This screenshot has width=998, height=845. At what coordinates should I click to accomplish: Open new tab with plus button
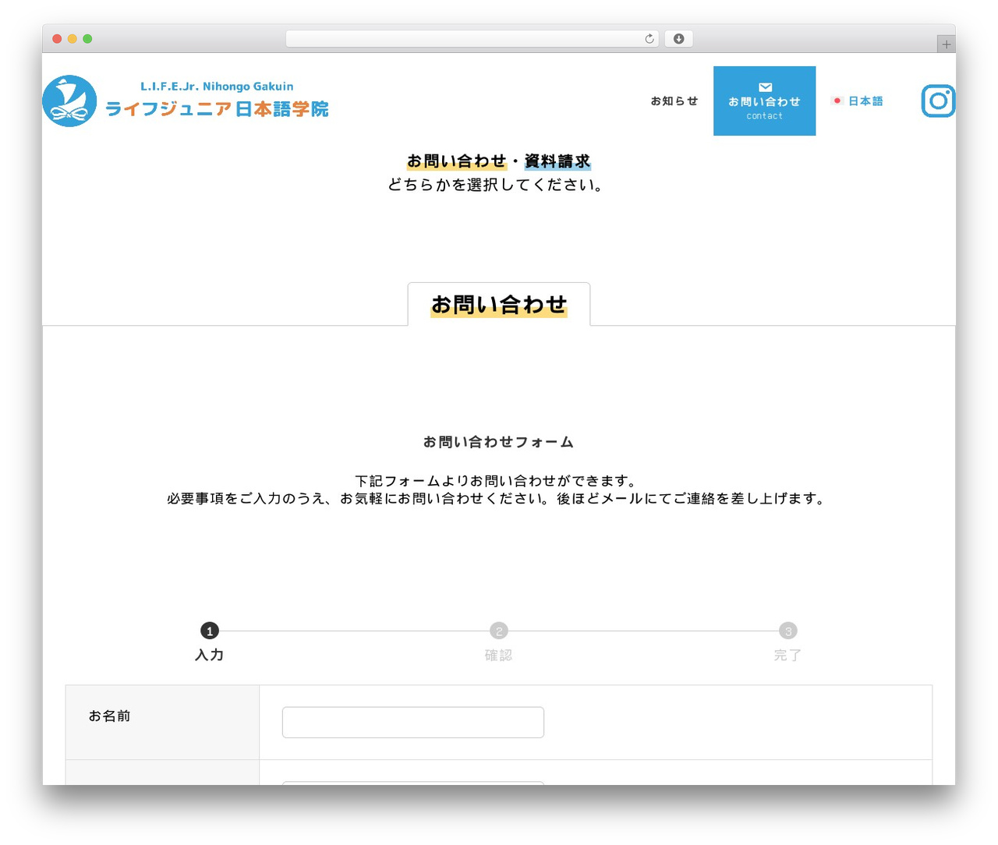pyautogui.click(x=946, y=44)
